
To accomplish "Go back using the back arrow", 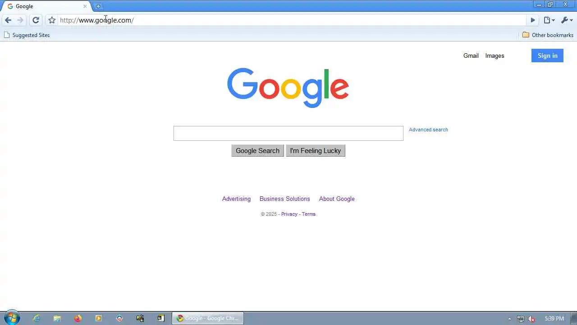I will (x=8, y=20).
